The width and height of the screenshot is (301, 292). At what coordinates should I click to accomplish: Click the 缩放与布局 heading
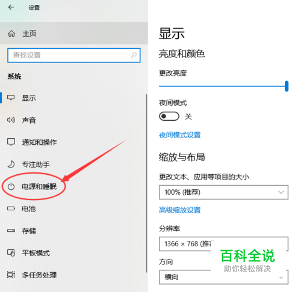coord(182,157)
